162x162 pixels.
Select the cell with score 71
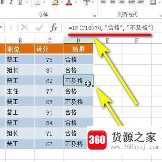pyautogui.click(x=49, y=133)
